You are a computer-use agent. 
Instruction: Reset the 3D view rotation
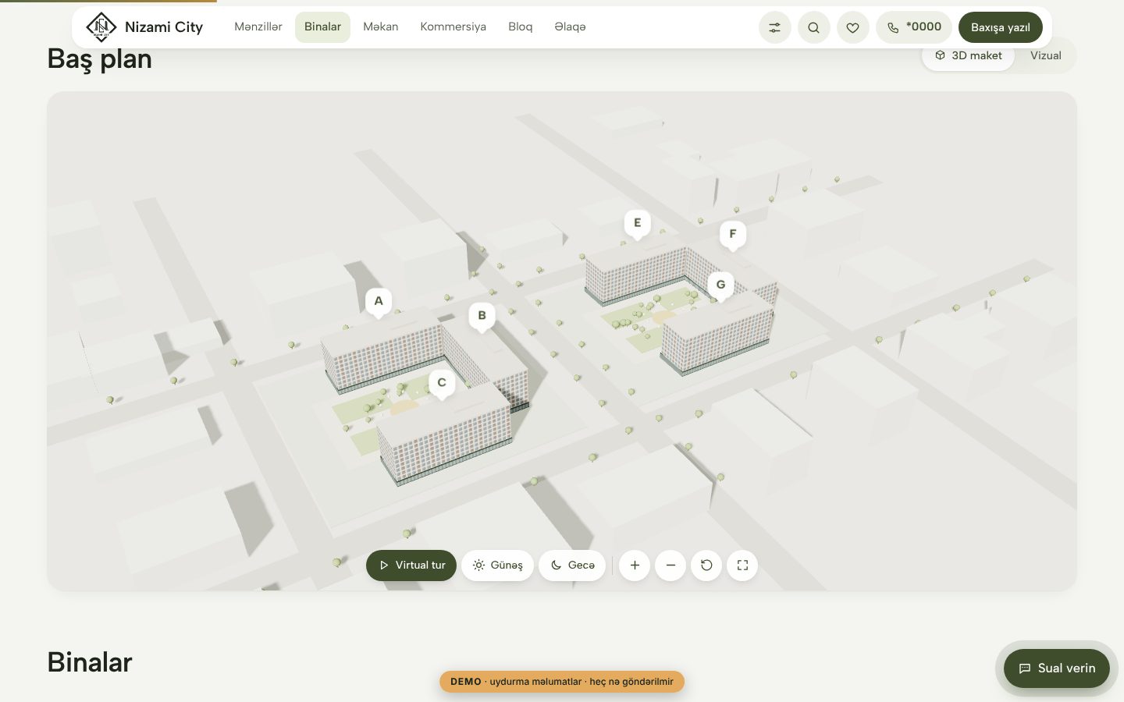pyautogui.click(x=706, y=565)
